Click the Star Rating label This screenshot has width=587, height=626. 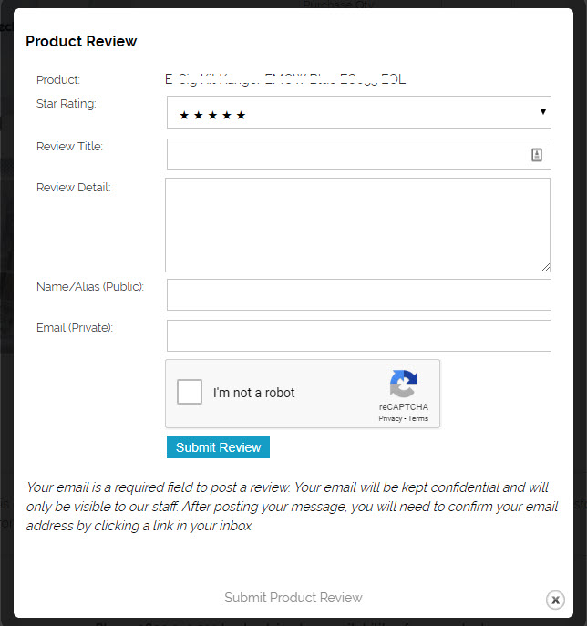(x=66, y=104)
